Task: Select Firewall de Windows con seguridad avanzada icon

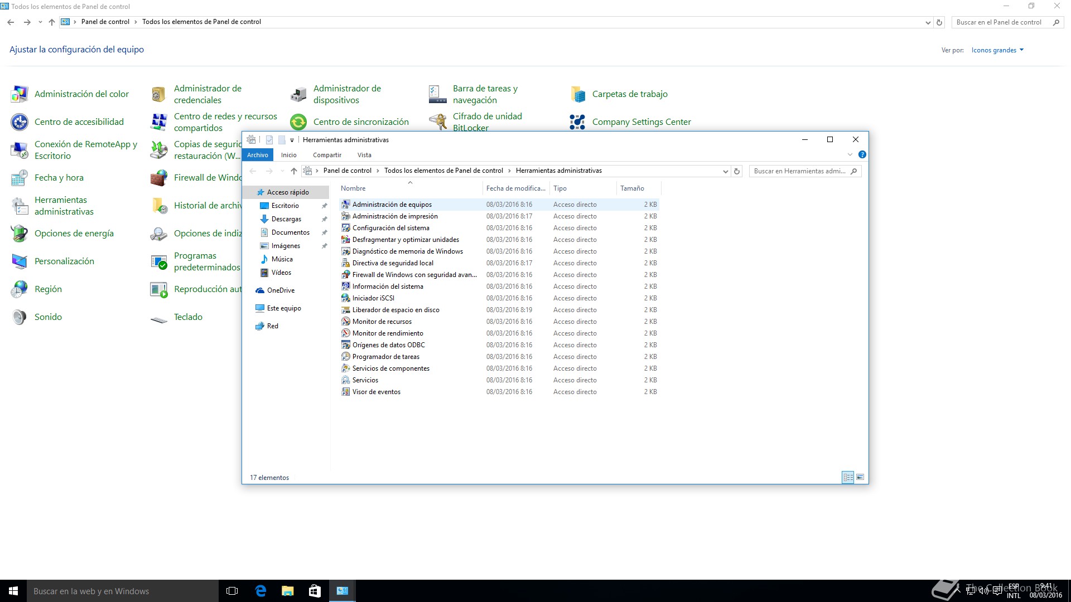Action: (x=346, y=275)
